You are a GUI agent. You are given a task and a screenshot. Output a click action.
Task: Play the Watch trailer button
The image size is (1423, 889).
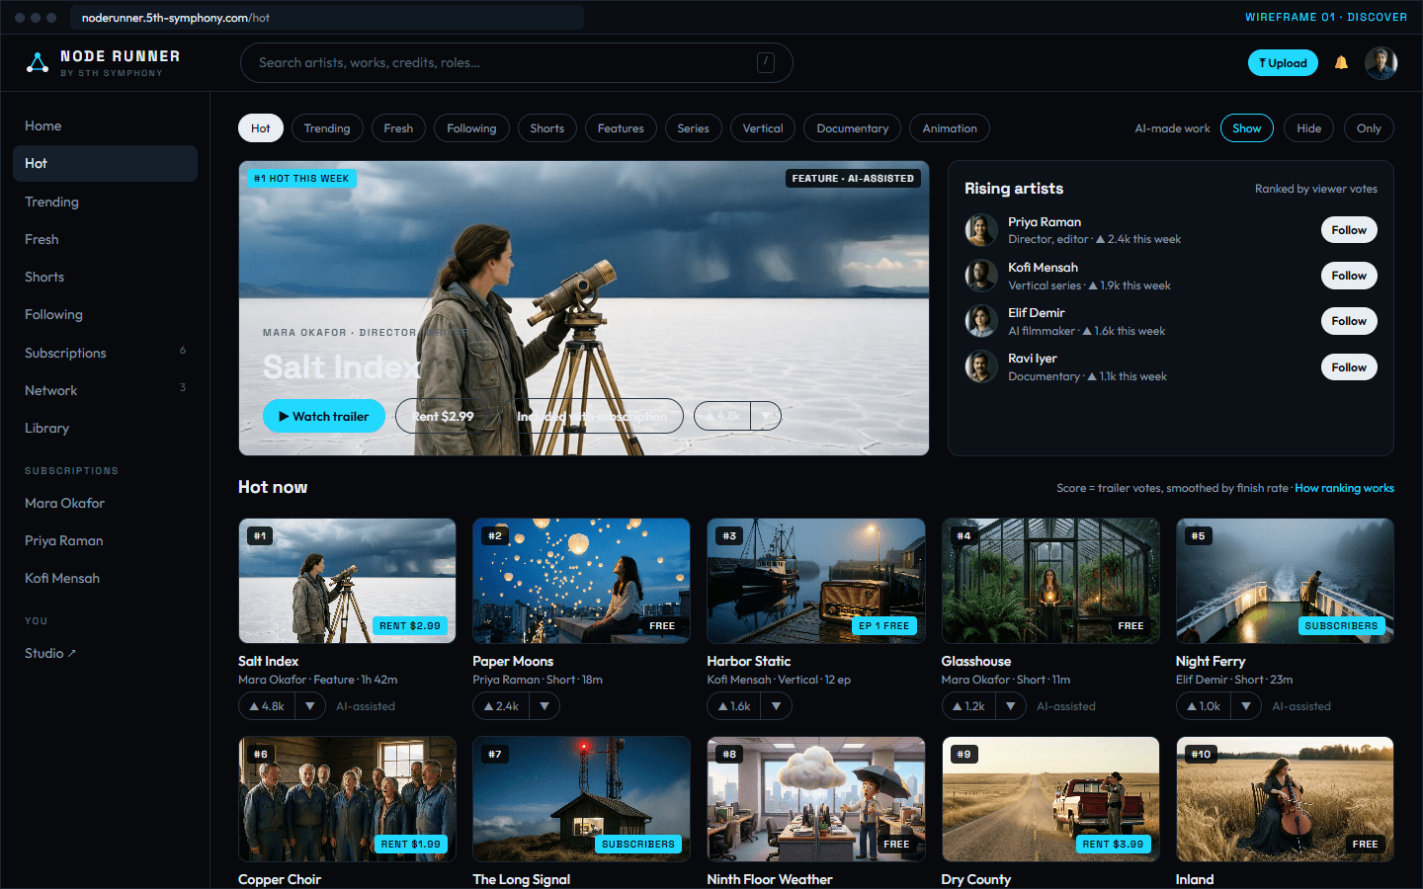[324, 416]
